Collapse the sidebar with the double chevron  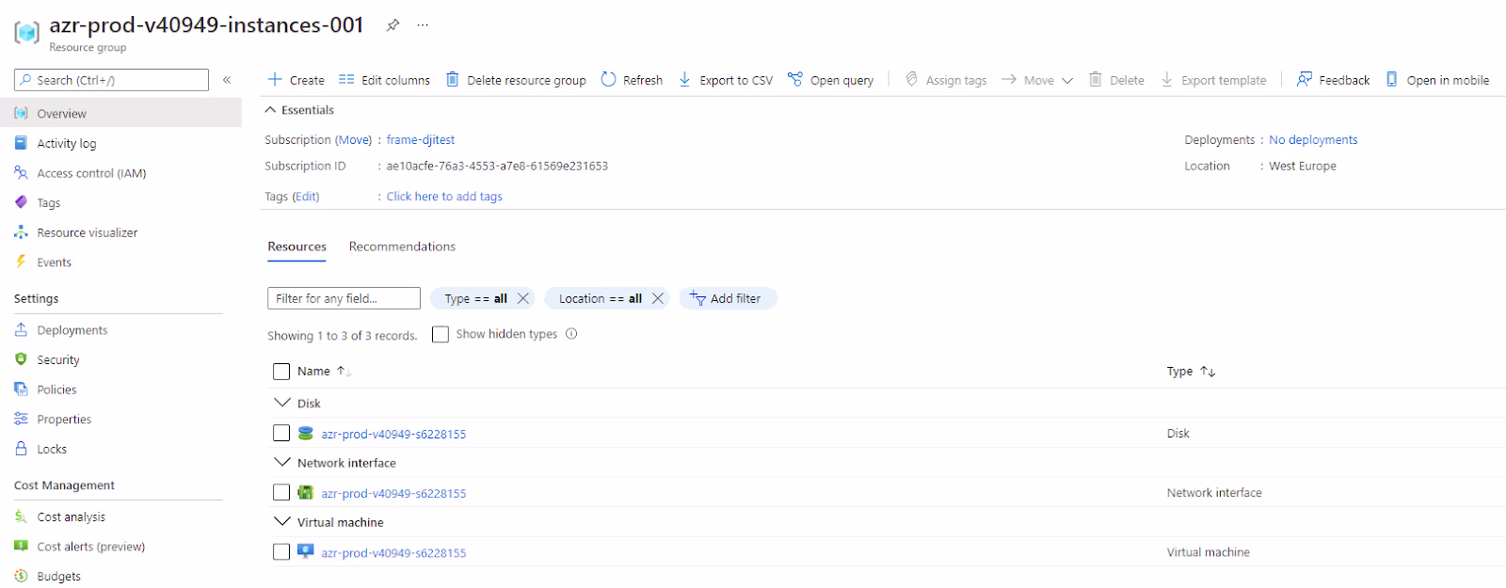pos(227,80)
